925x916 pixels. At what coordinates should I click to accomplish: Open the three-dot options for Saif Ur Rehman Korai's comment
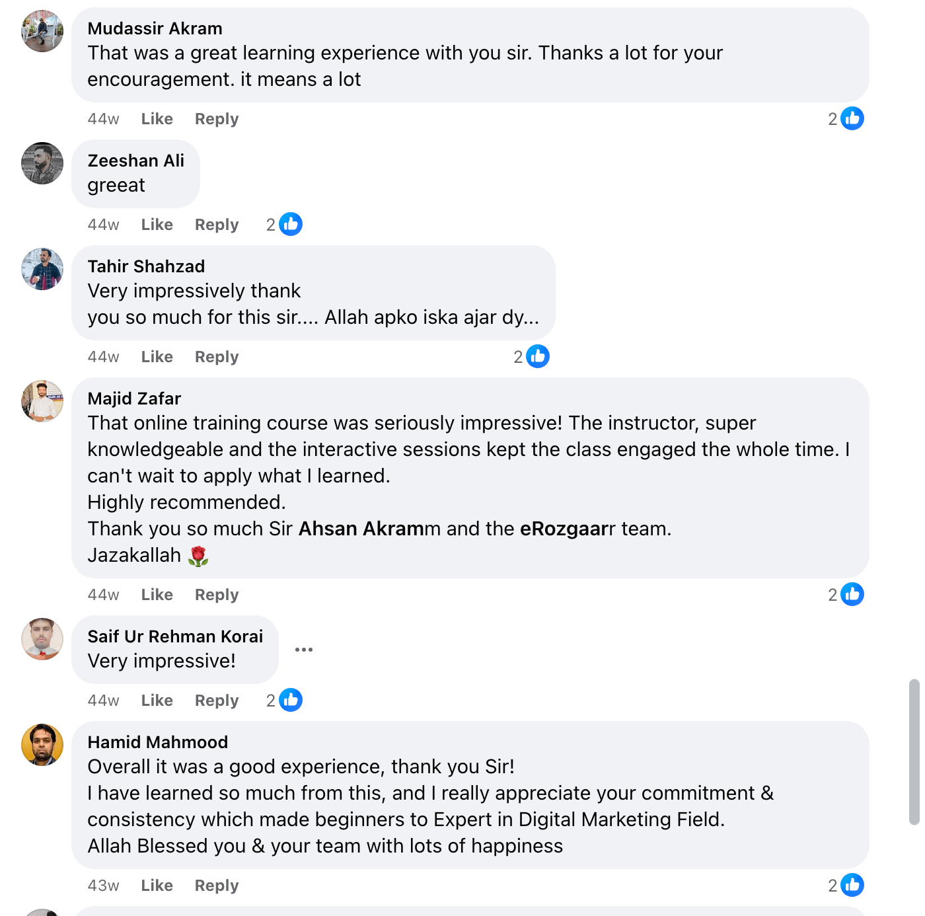pyautogui.click(x=304, y=650)
